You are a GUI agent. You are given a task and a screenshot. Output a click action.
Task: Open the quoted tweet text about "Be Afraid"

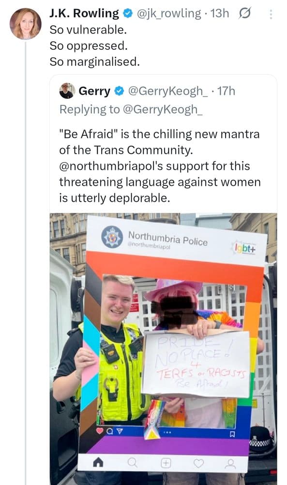(160, 166)
